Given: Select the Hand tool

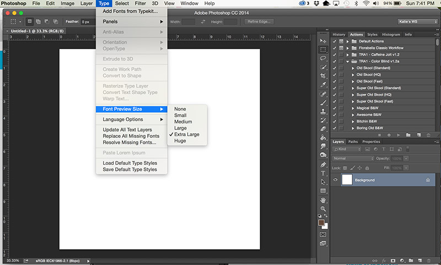Looking at the screenshot, I should (x=323, y=201).
